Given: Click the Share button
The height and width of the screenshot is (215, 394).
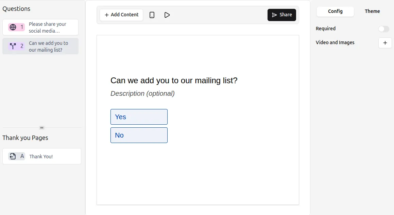Looking at the screenshot, I should tap(281, 15).
